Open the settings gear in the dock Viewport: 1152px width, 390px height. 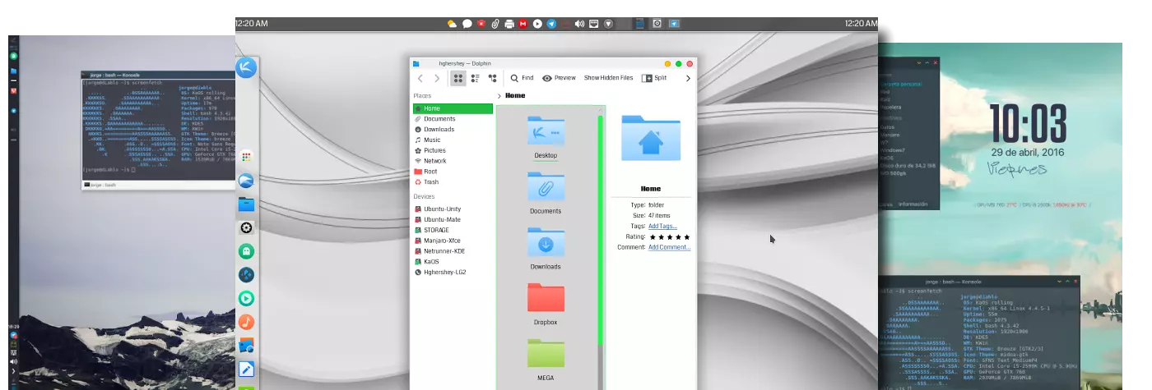click(246, 227)
